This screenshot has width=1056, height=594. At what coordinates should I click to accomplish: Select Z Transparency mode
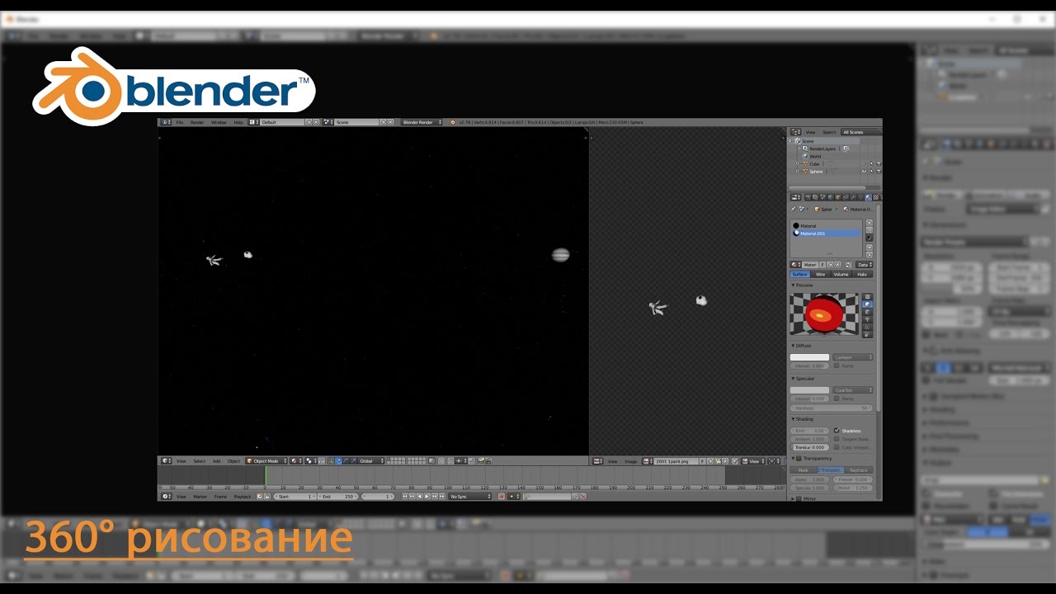(x=831, y=470)
